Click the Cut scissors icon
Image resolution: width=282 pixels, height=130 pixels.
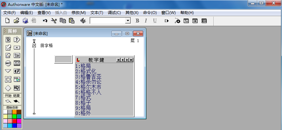click(x=54, y=21)
